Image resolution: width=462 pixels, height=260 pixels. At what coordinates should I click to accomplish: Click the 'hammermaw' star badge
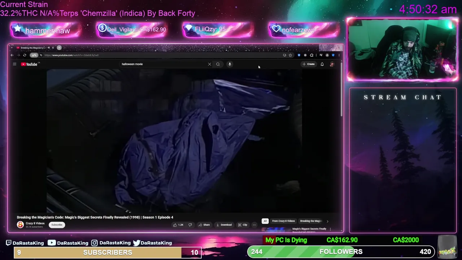tap(45, 30)
